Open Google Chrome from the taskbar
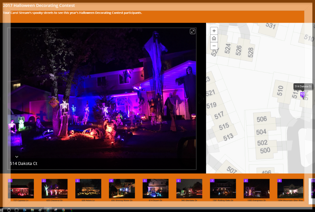This screenshot has height=212, width=315. coord(63,210)
